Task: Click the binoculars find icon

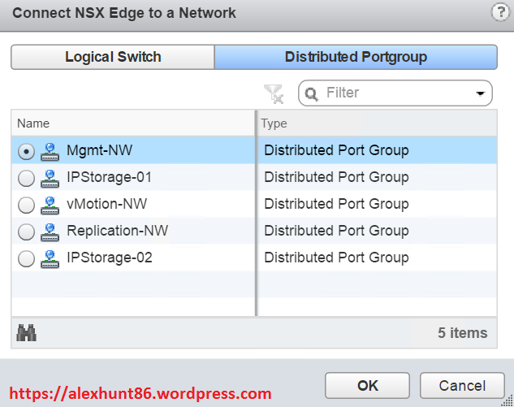Action: [27, 332]
